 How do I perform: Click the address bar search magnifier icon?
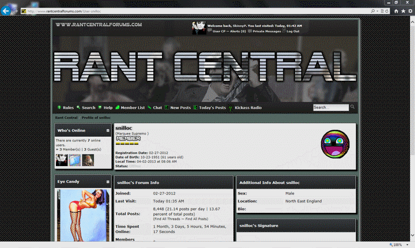(373, 11)
